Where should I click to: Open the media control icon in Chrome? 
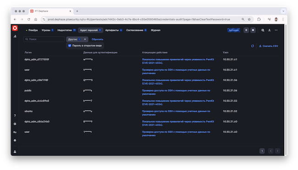[269, 19]
